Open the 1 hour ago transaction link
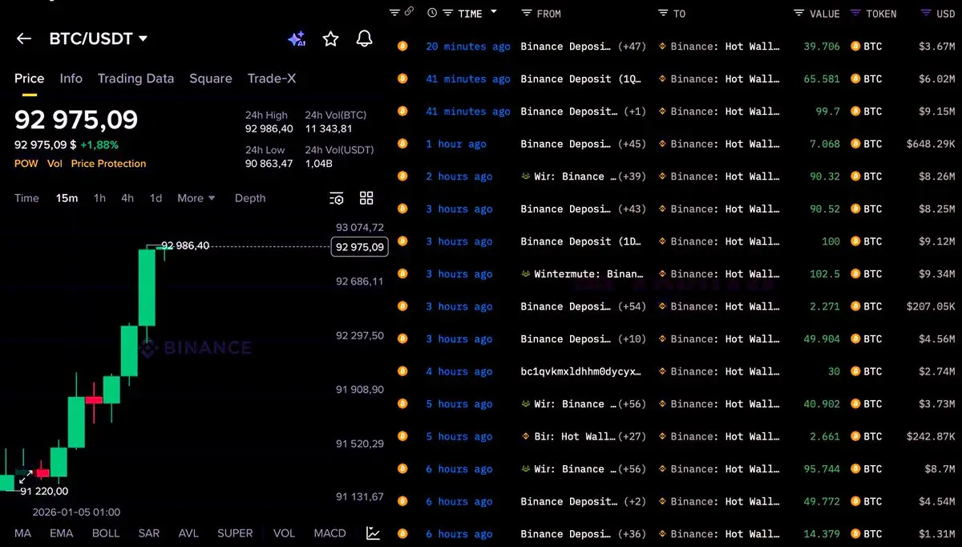Viewport: 962px width, 547px height. (456, 144)
